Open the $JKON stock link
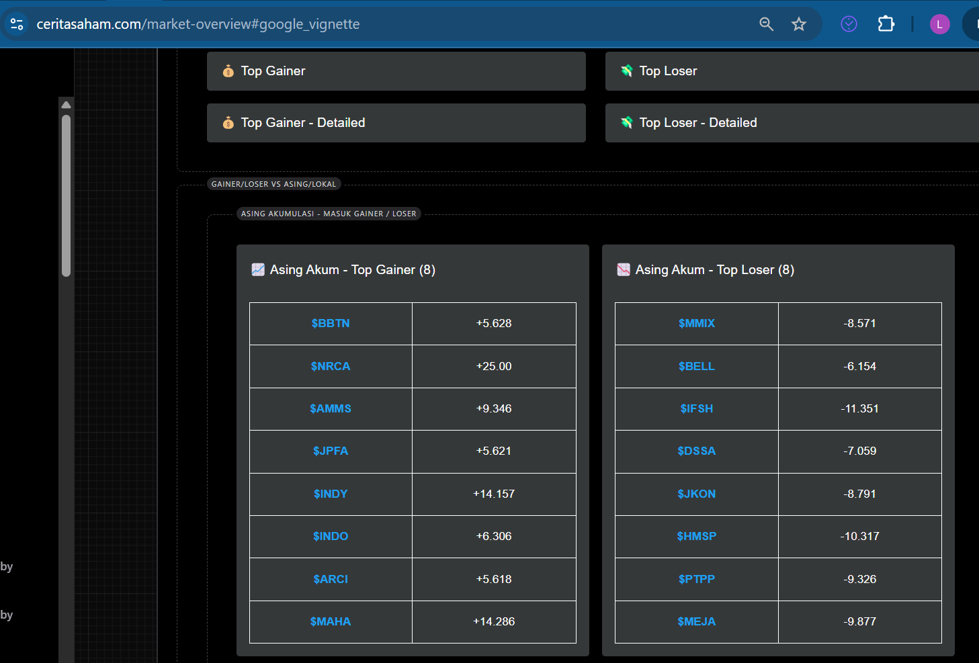 tap(697, 494)
